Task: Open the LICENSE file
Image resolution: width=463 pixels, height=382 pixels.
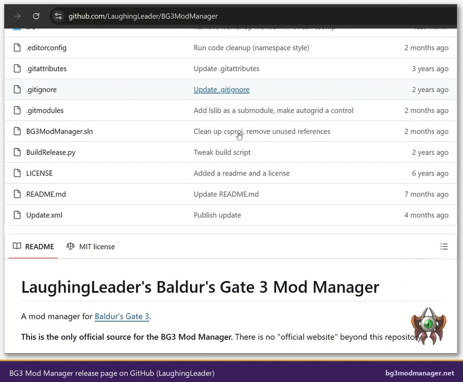Action: pos(39,173)
